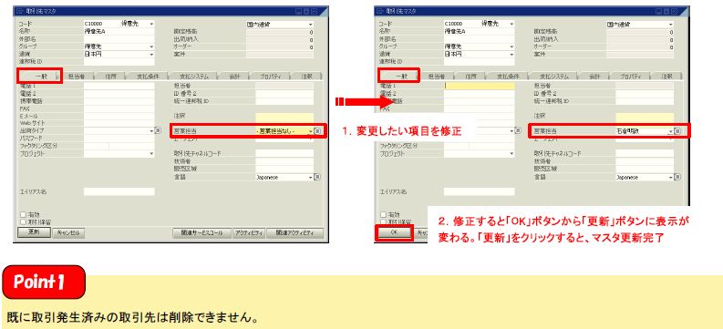723x329 pixels.
Task: Select 支払システム tab in window with 更新 button
Action: (193, 77)
